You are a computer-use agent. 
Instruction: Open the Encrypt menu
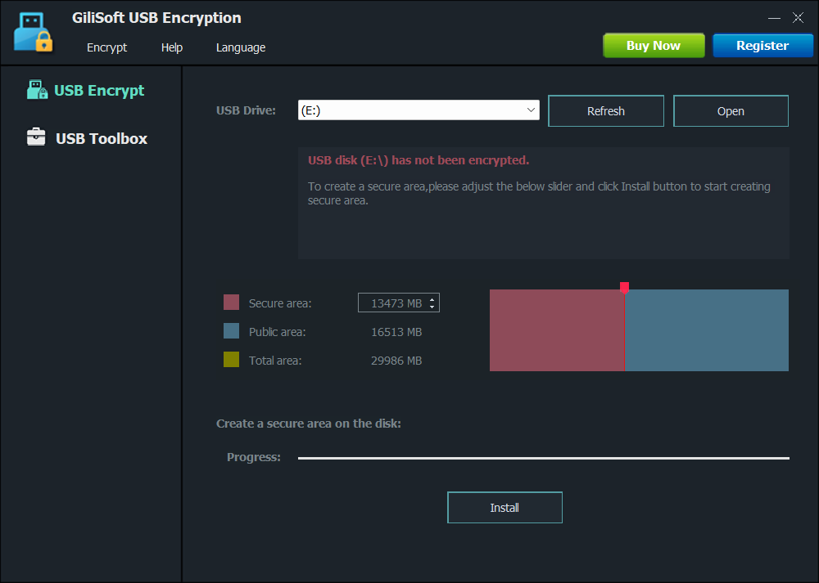106,47
